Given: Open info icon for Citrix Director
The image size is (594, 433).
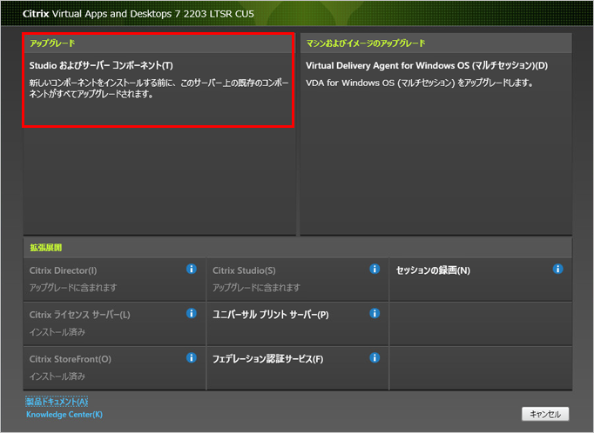Looking at the screenshot, I should (x=192, y=269).
